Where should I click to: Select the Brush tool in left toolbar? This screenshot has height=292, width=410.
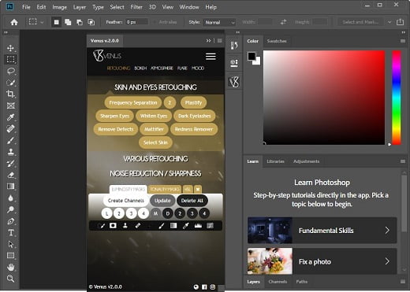11,140
